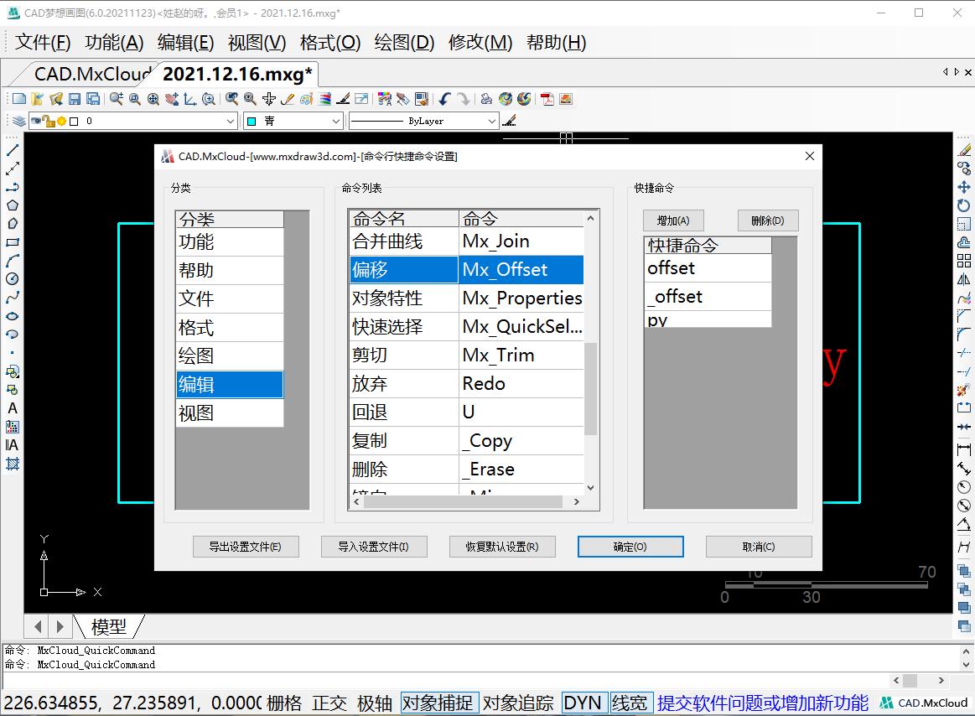Click the 确定 button in the dialog
The image size is (975, 716).
tap(630, 546)
